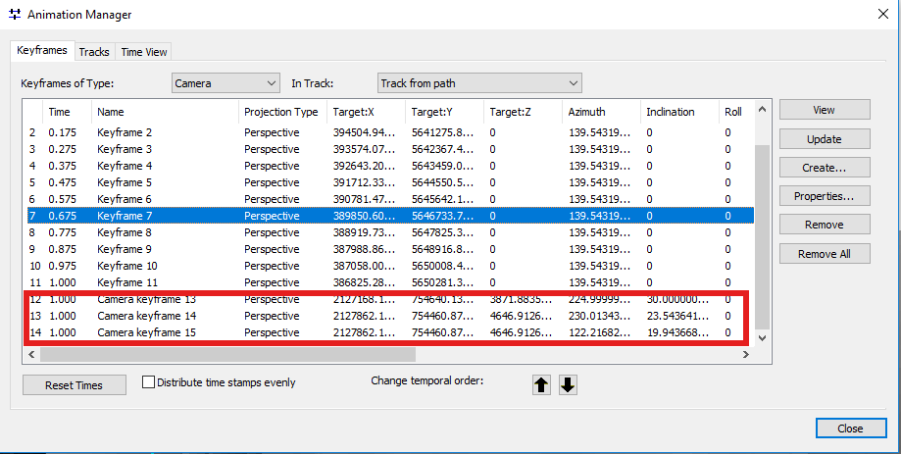This screenshot has height=454, width=901.
Task: Select the Keyframe 3 row
Action: (x=389, y=149)
